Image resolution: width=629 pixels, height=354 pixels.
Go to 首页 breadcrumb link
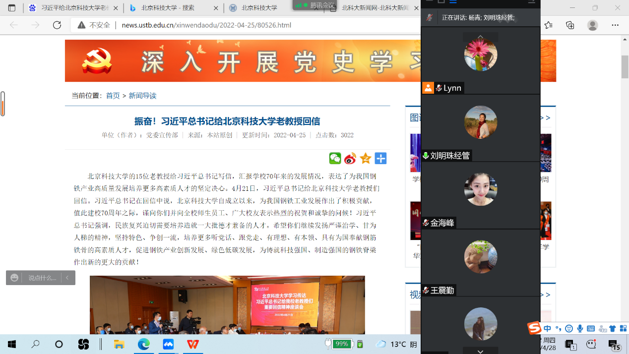coord(113,96)
